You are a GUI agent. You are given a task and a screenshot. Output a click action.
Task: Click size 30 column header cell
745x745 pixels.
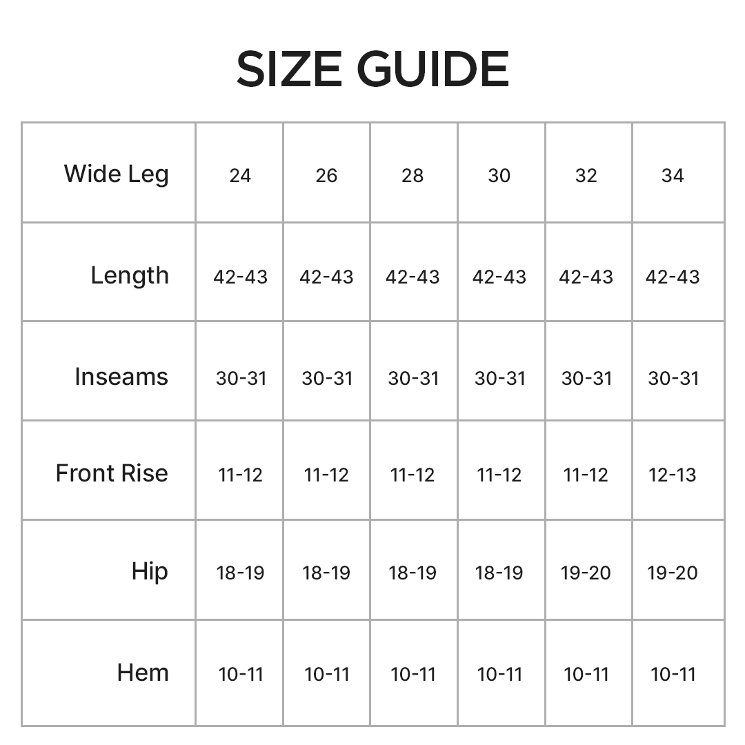tap(499, 175)
